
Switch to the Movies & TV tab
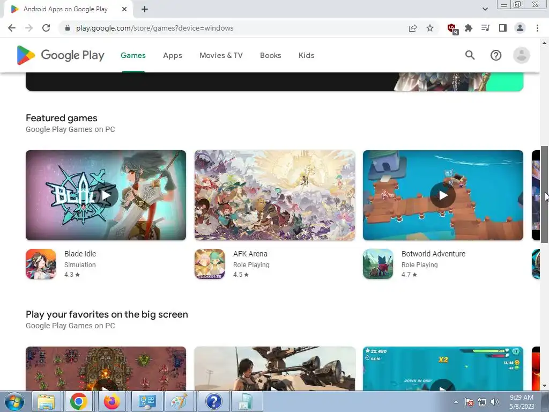click(x=221, y=55)
